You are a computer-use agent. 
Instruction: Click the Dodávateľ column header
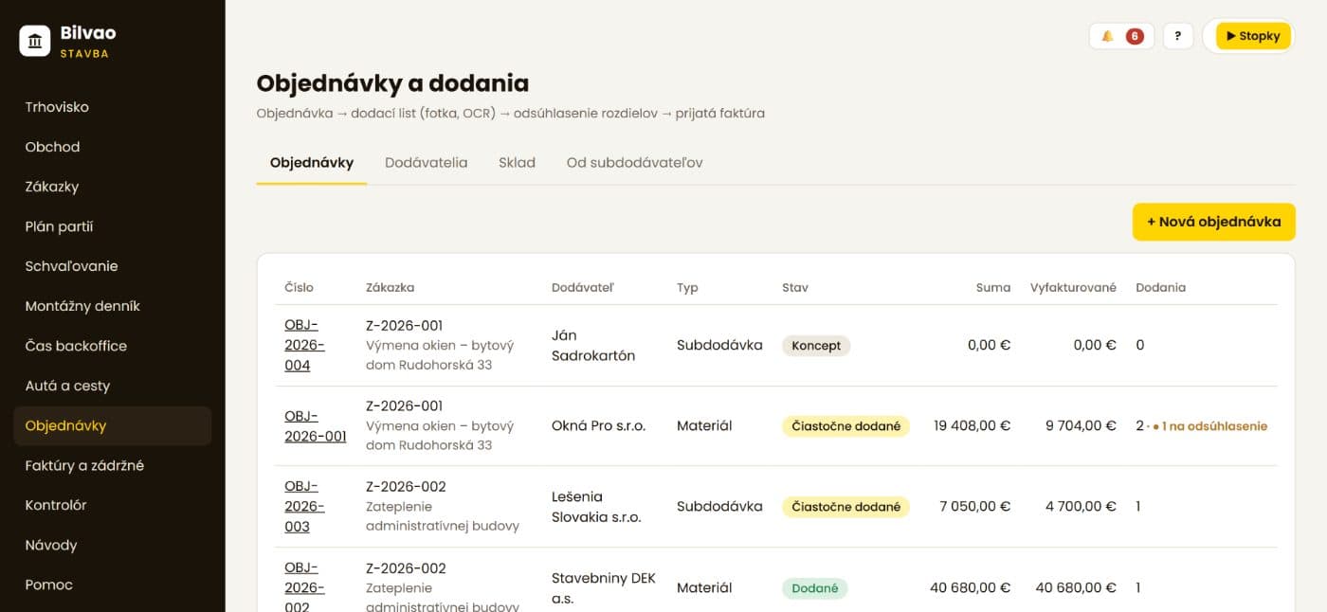point(583,287)
